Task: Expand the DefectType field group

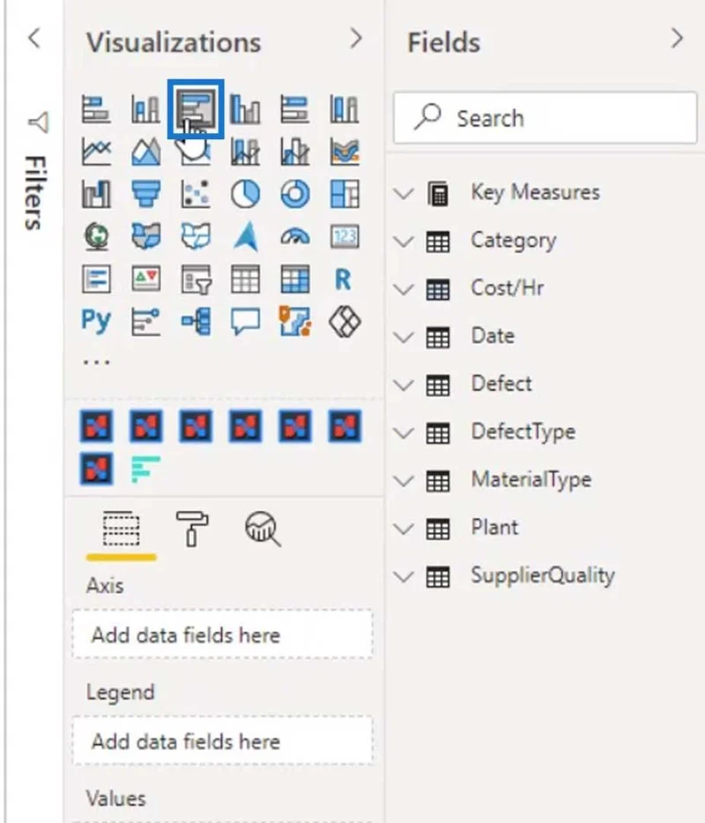Action: click(x=403, y=433)
